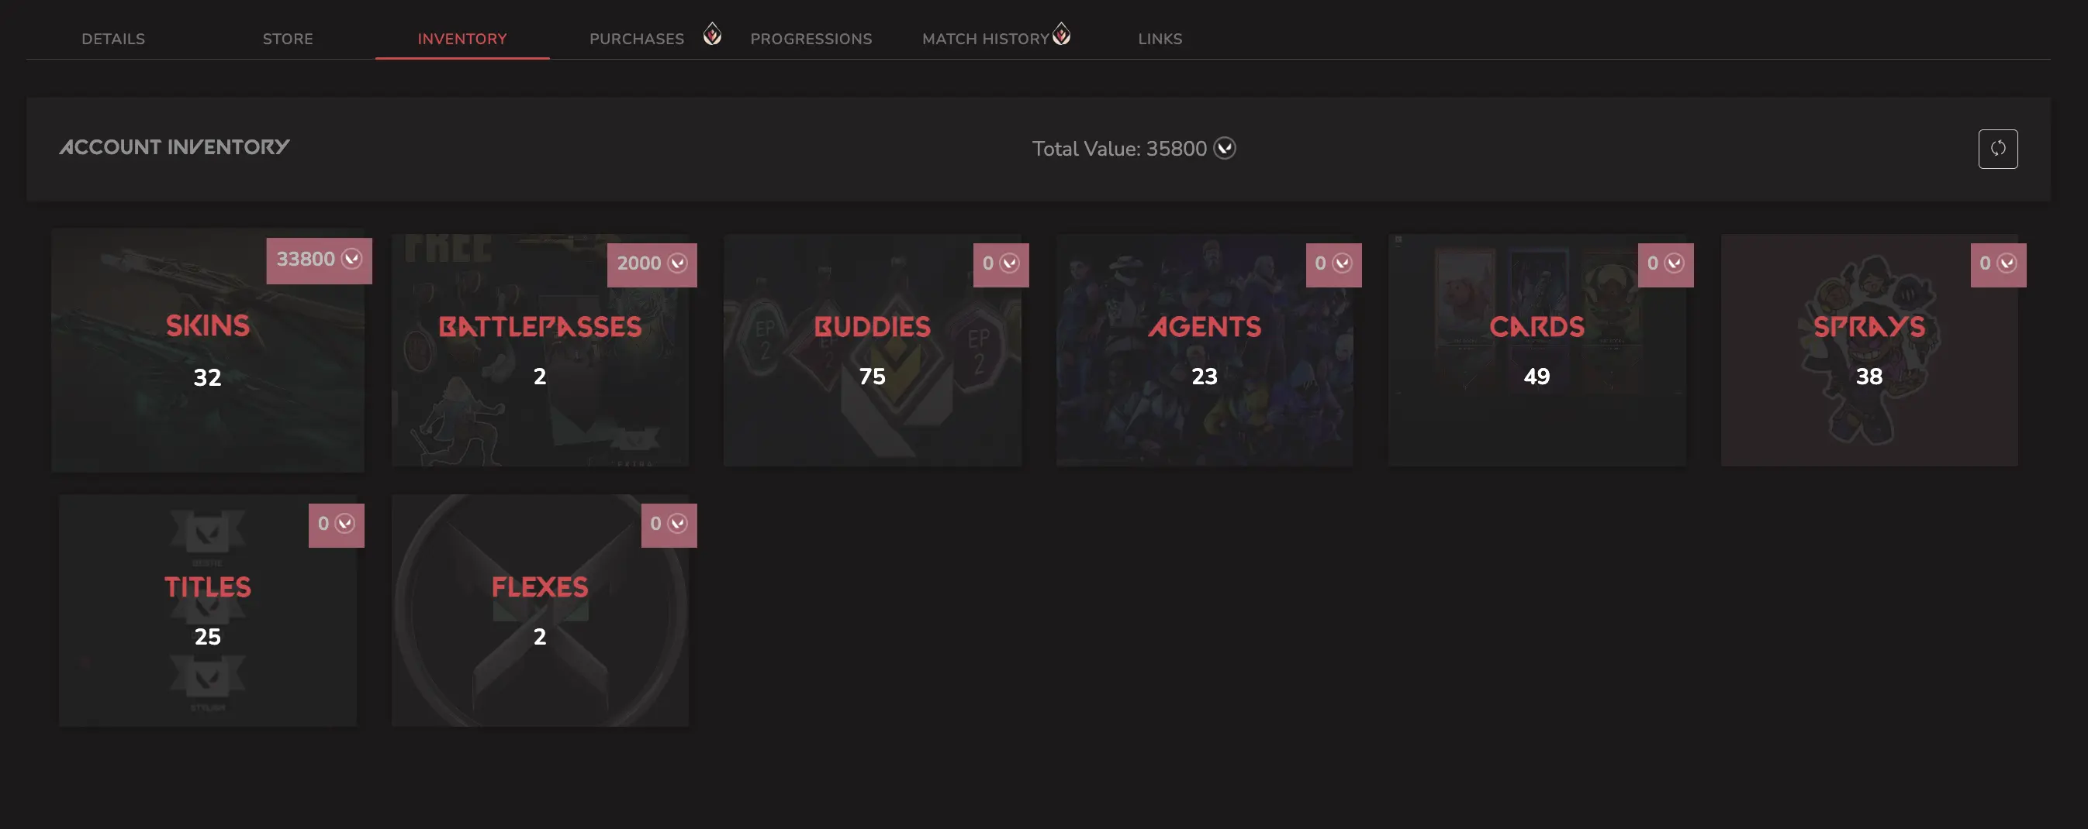Click the 2000 VP badge on Battlepasses
The image size is (2088, 829).
click(x=652, y=264)
